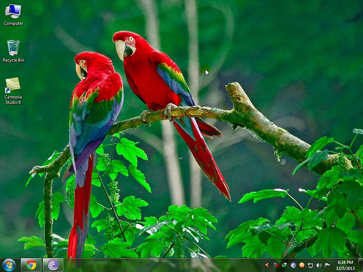Click the Camtasia recorder tray icon
Viewport: 363px width, 272px height.
coord(276,265)
